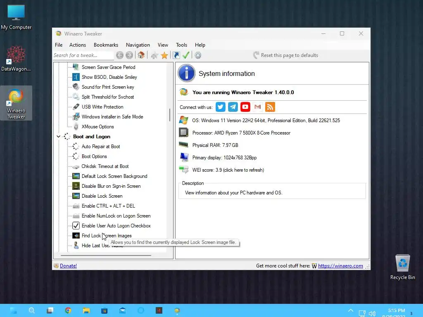Select Chkdsk Timeout at Boot
The width and height of the screenshot is (423, 317).
105,166
